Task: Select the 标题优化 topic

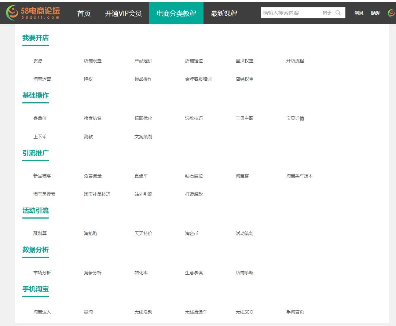Action: coord(143,118)
